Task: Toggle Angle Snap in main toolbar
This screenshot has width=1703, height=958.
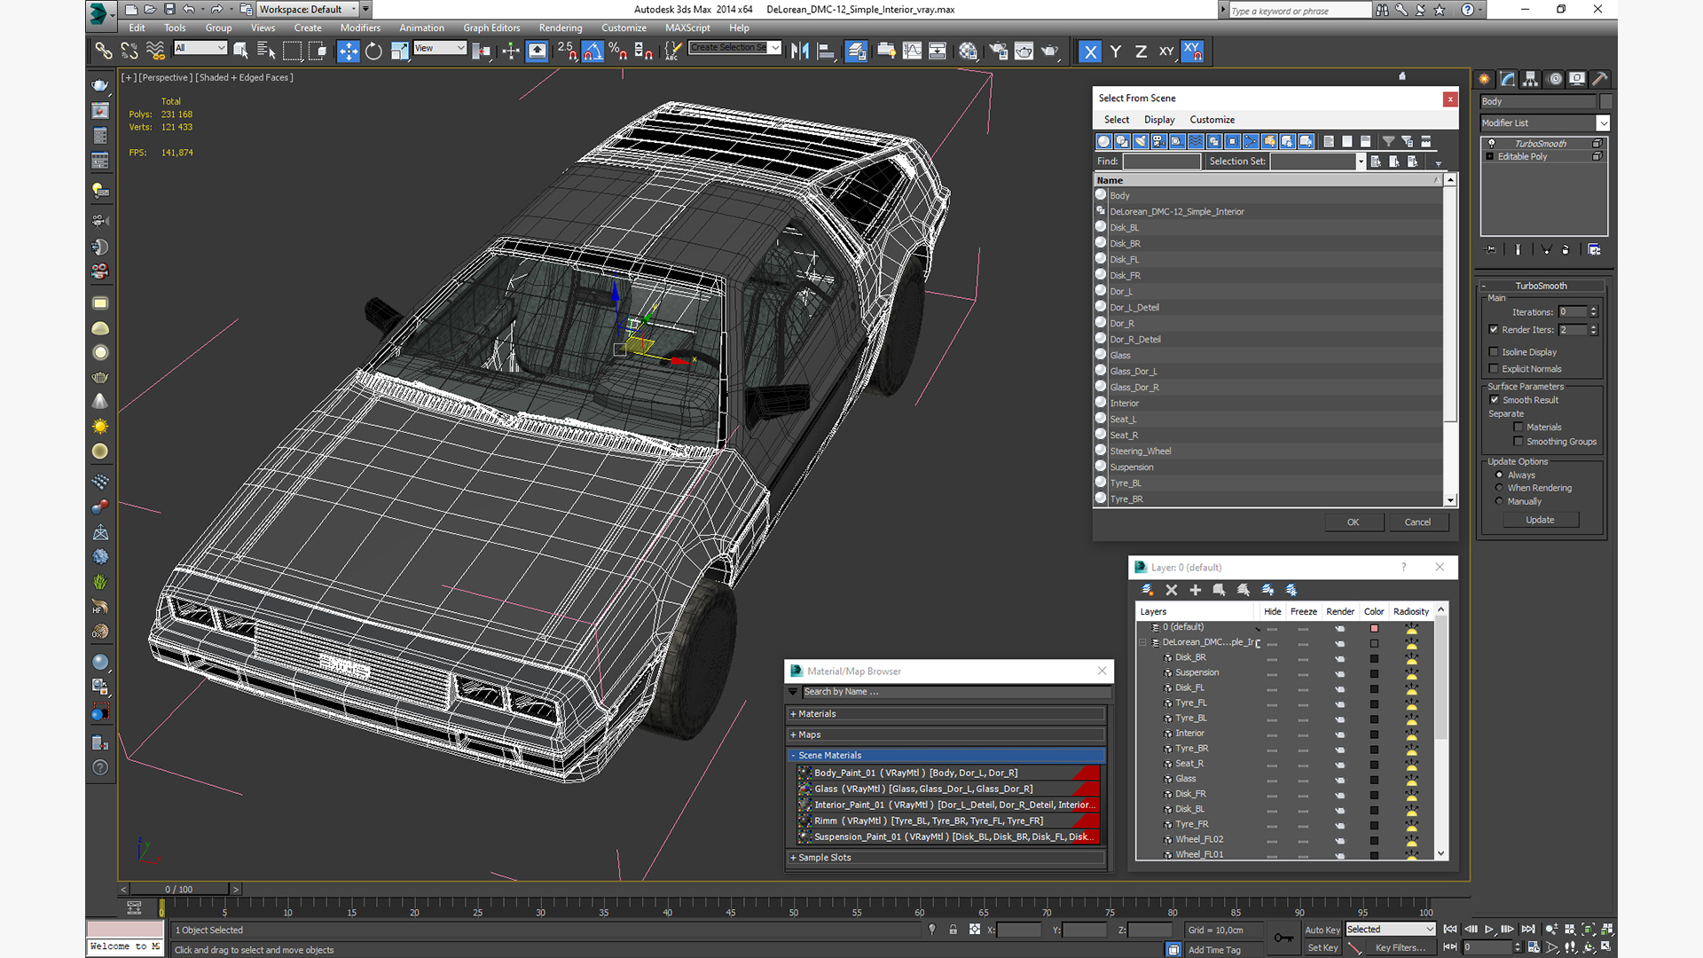Action: coord(593,51)
